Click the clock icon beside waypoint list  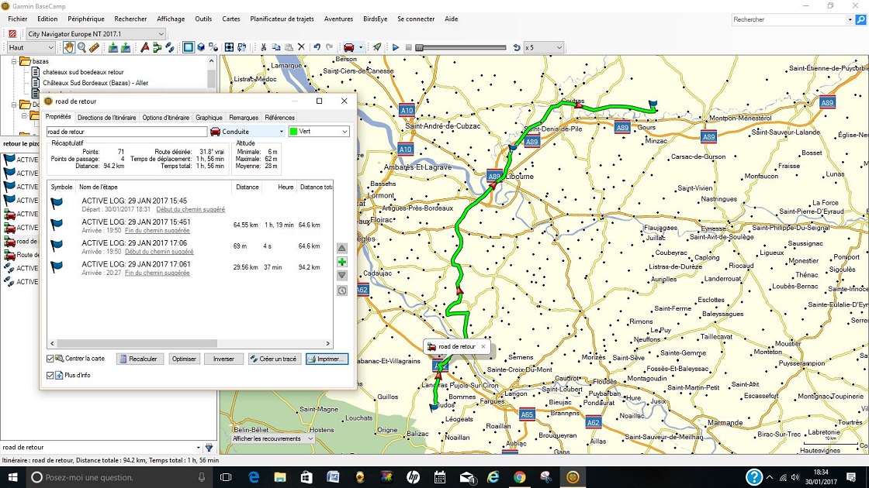tap(342, 290)
